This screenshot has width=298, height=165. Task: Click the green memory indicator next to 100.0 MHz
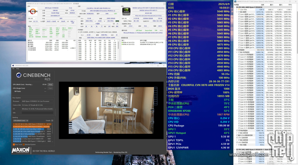point(117,21)
